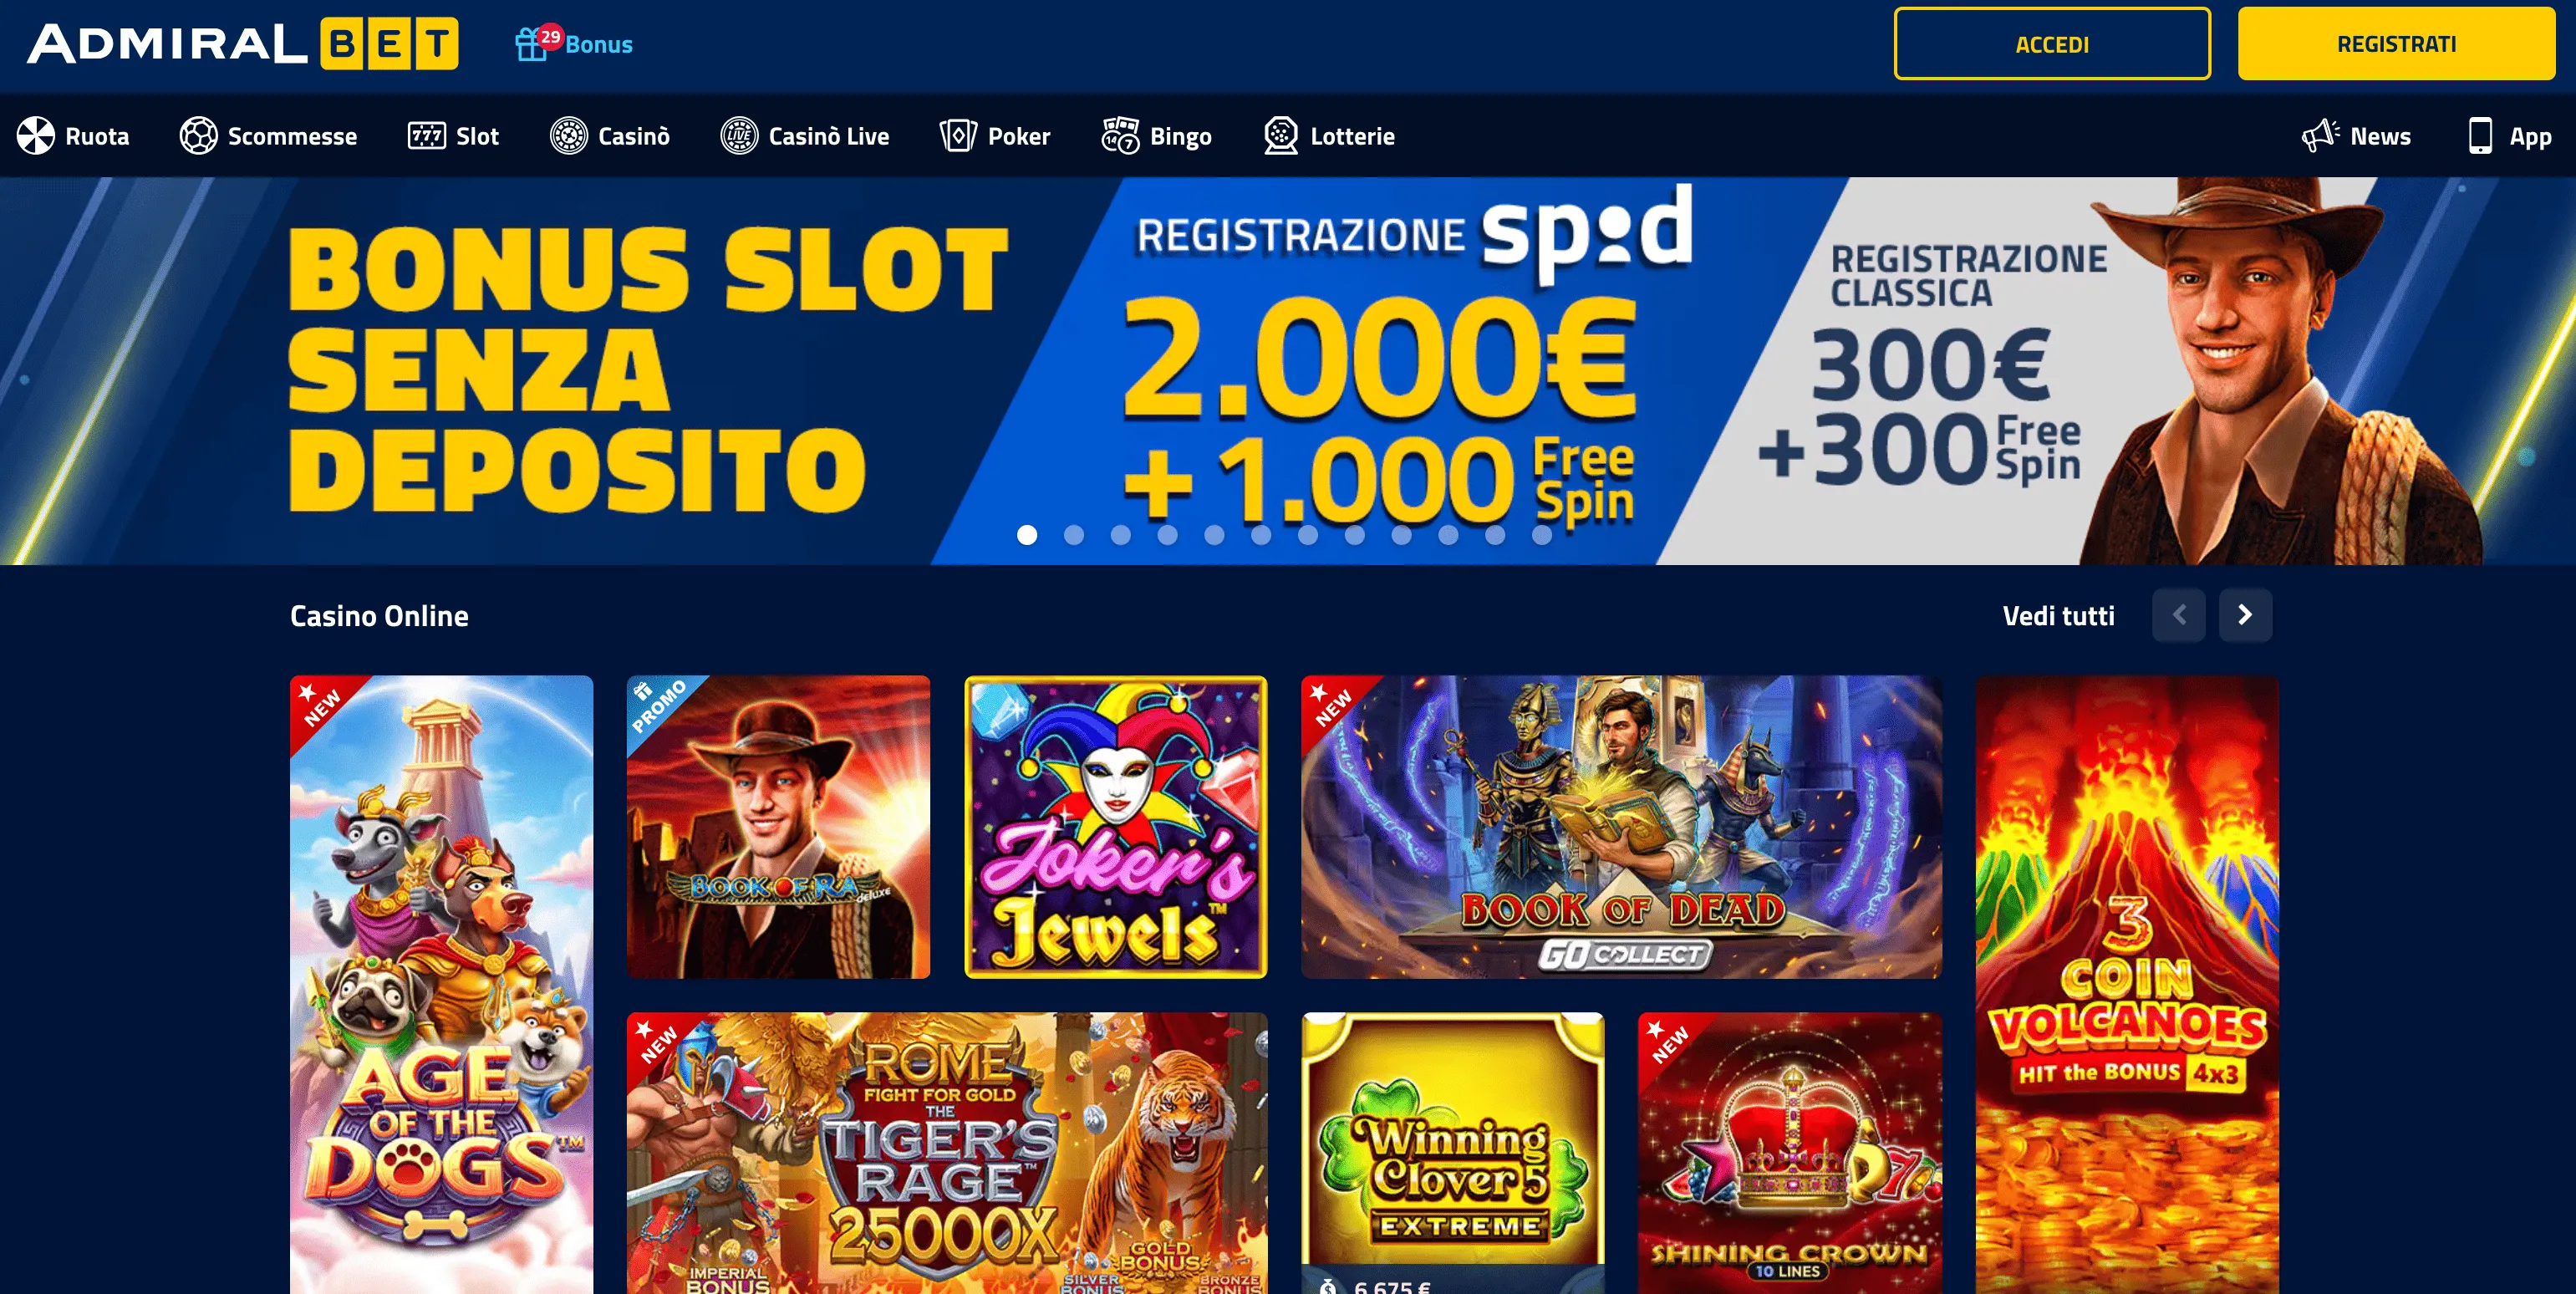The height and width of the screenshot is (1294, 2576).
Task: Open the Casinò chip icon
Action: tap(569, 136)
